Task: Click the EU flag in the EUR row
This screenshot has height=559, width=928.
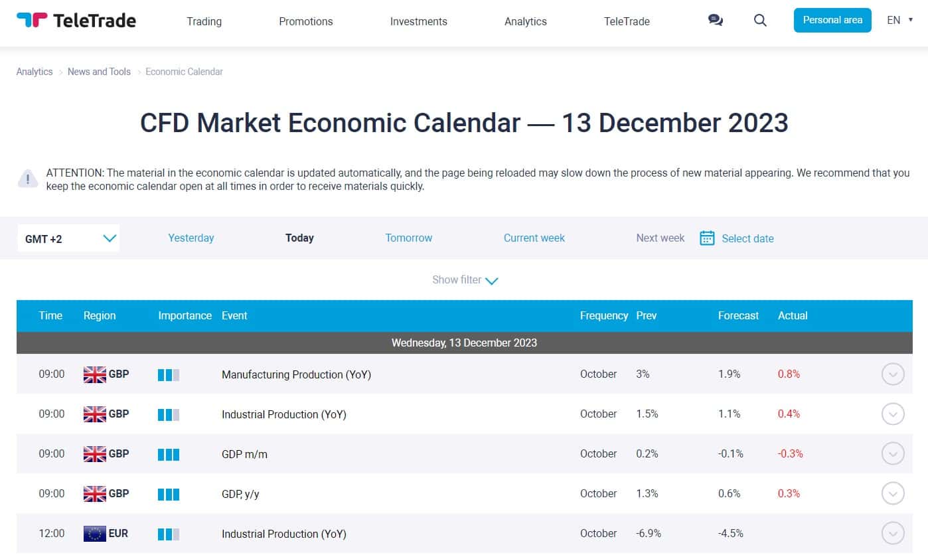Action: 95,534
